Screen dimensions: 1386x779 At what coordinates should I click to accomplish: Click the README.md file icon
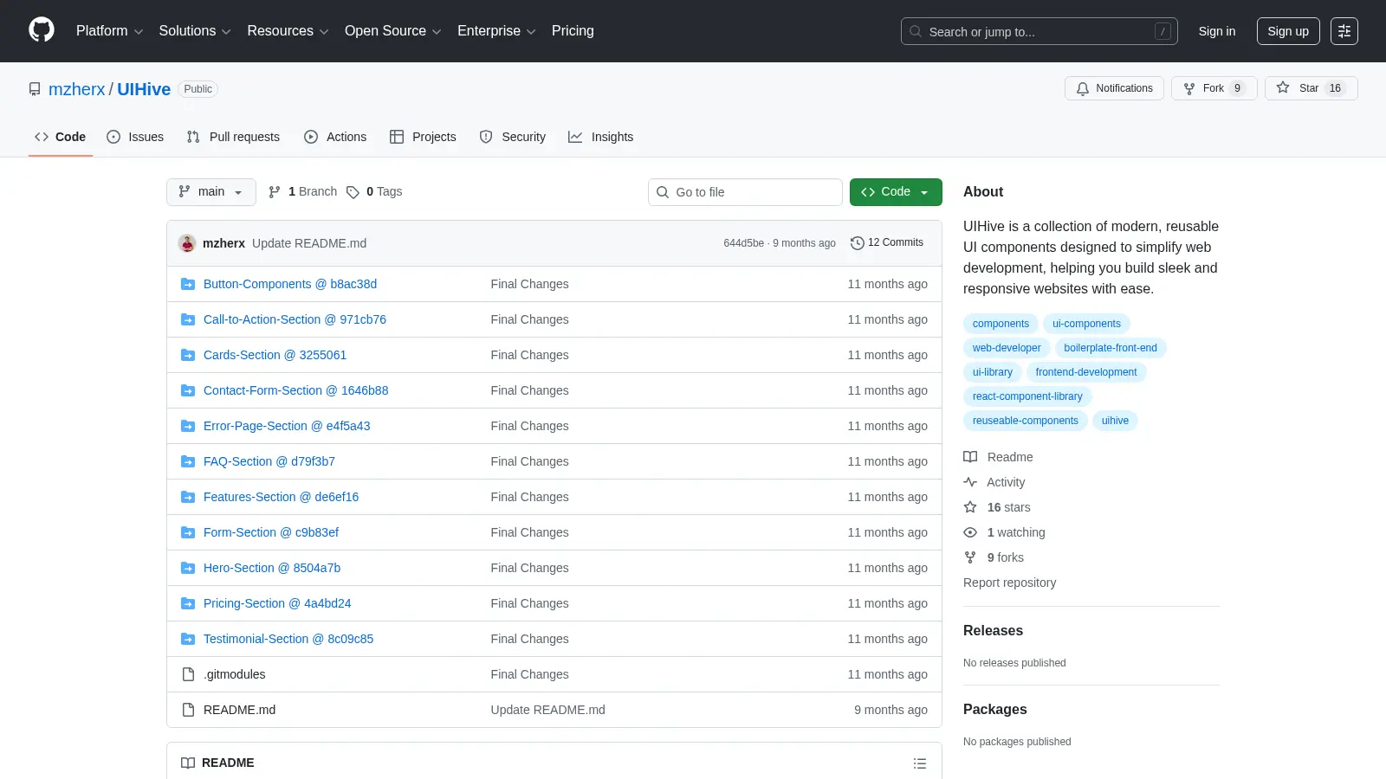[x=188, y=710]
